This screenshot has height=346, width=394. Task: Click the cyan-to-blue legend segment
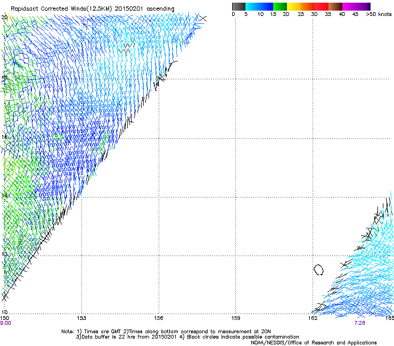(x=259, y=6)
